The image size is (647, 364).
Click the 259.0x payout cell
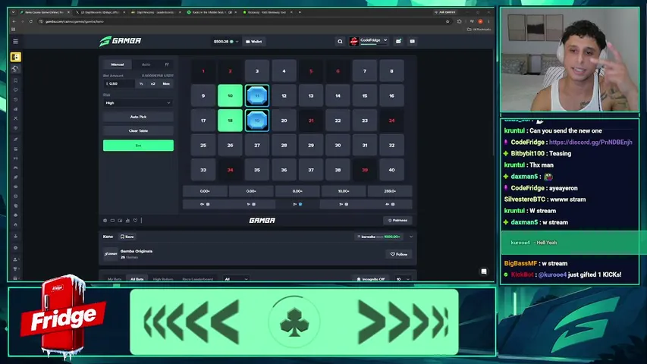390,191
